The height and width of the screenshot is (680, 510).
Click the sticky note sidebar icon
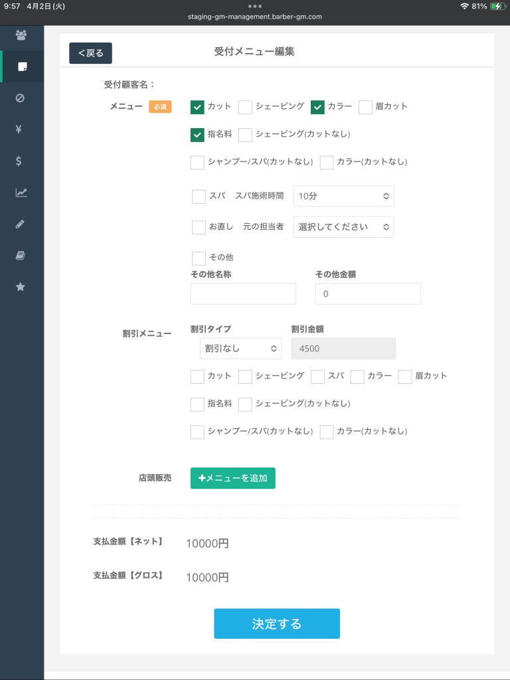(x=22, y=66)
